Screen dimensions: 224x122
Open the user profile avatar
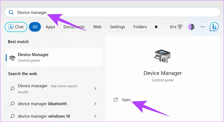pos(191,27)
